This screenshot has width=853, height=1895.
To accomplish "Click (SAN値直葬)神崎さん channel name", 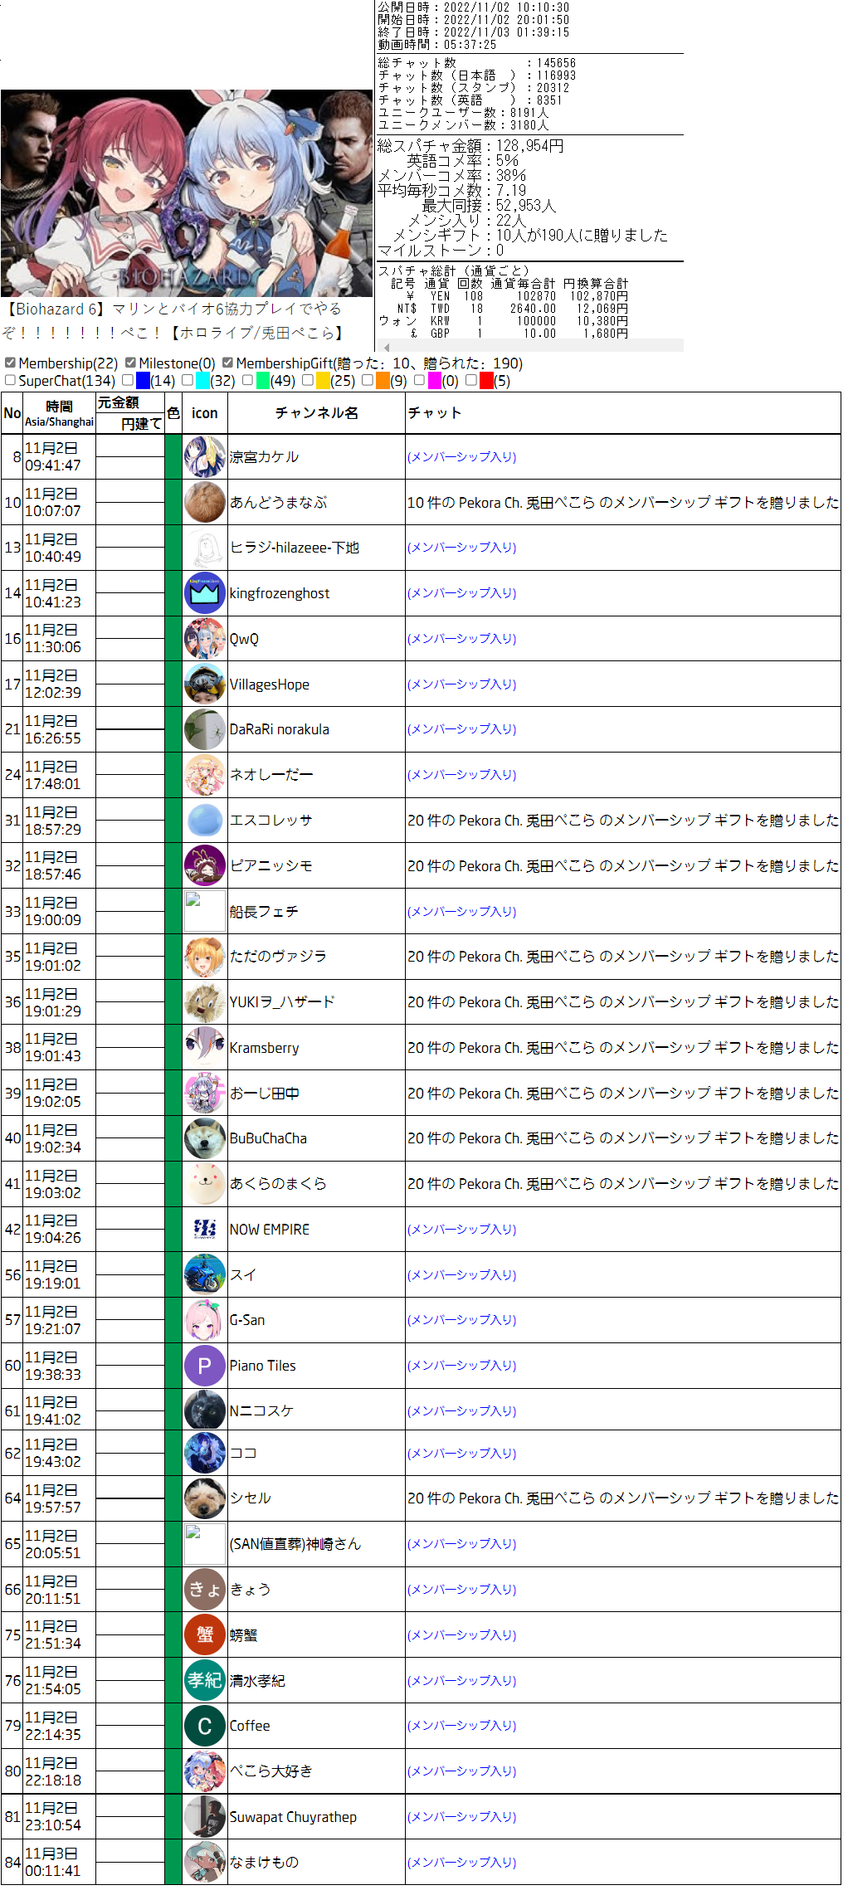I will click(295, 1544).
